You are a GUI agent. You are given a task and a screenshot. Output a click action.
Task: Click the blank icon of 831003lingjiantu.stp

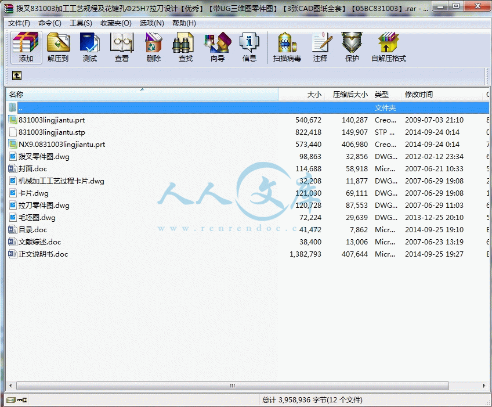coord(13,132)
